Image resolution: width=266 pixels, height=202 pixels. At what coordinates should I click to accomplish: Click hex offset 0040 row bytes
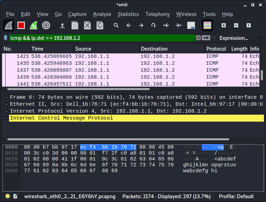tap(71, 171)
